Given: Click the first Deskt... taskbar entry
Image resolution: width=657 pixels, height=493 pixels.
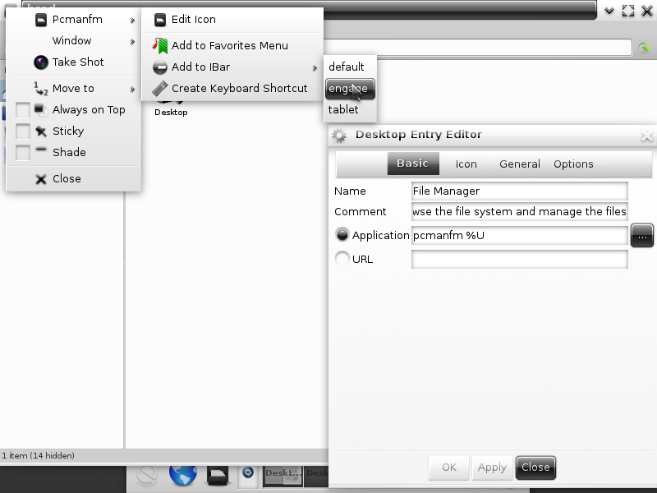Looking at the screenshot, I should (283, 477).
